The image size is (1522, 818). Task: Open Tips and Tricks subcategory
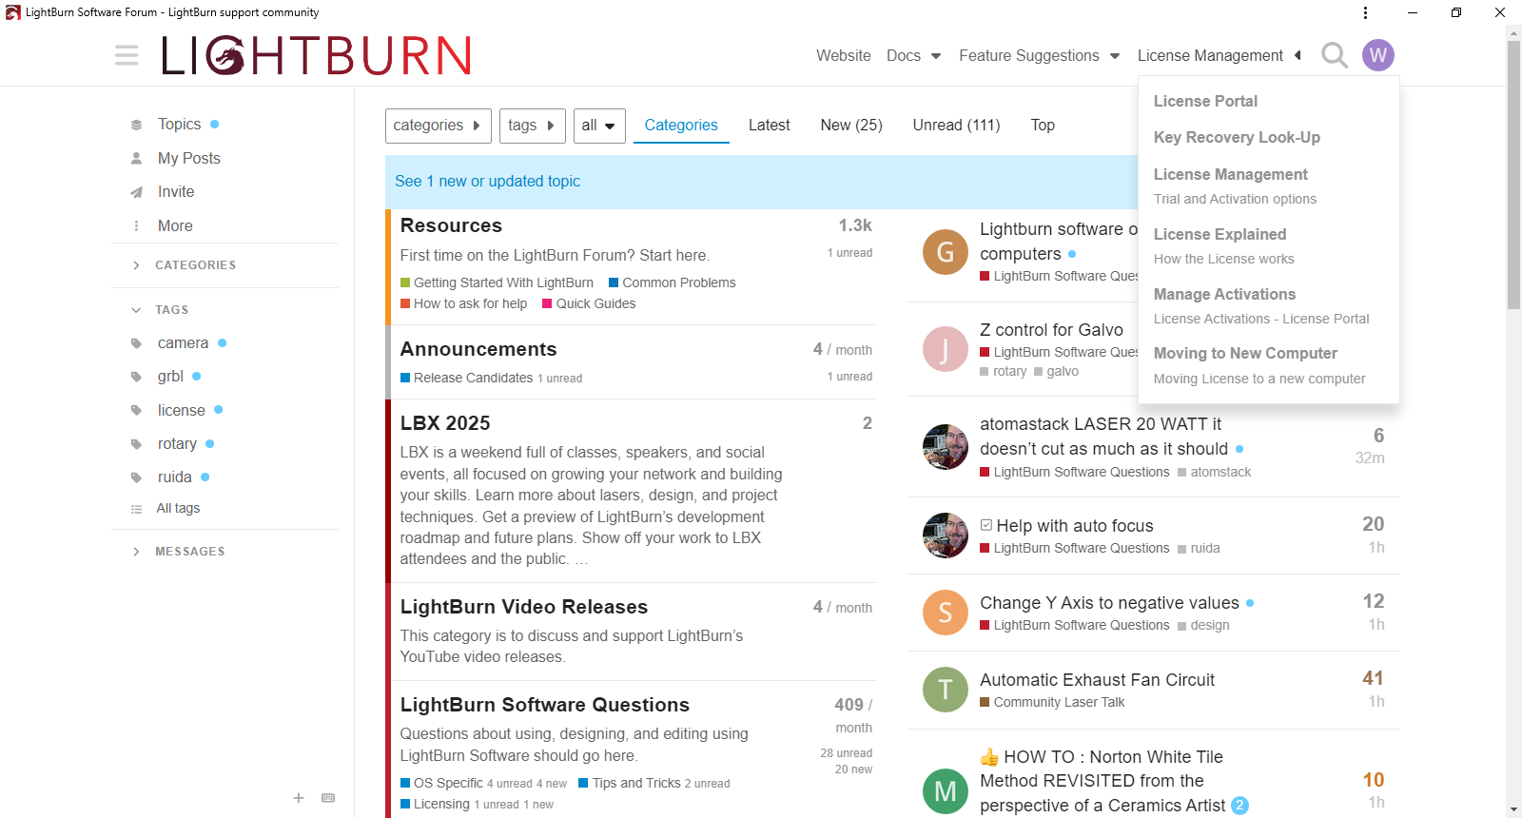click(x=630, y=783)
